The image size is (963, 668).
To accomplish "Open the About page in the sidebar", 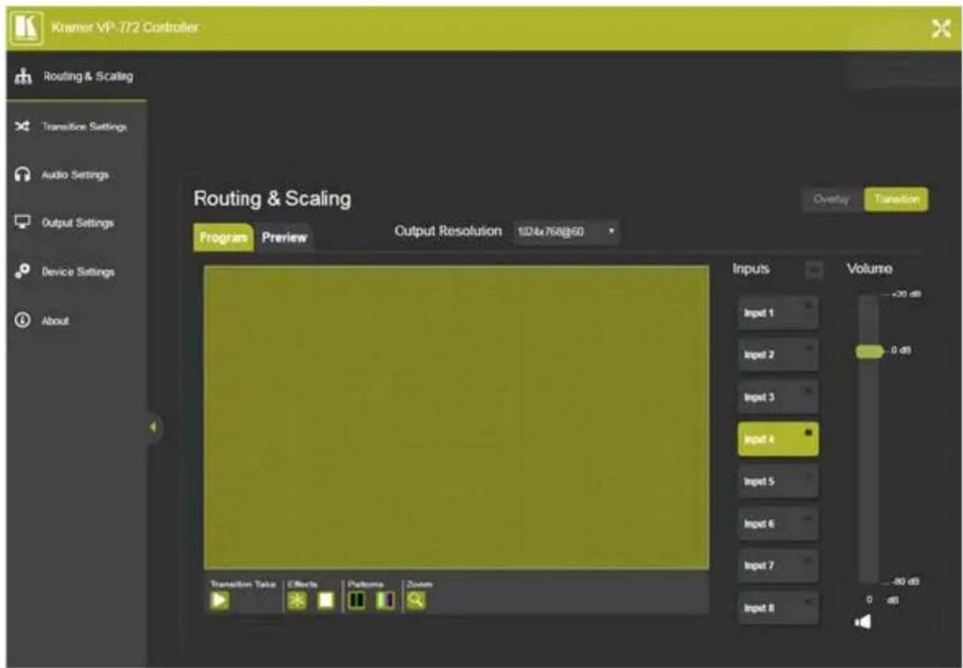I will (76, 320).
